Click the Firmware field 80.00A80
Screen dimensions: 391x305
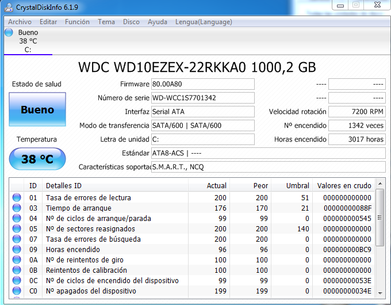click(x=203, y=84)
